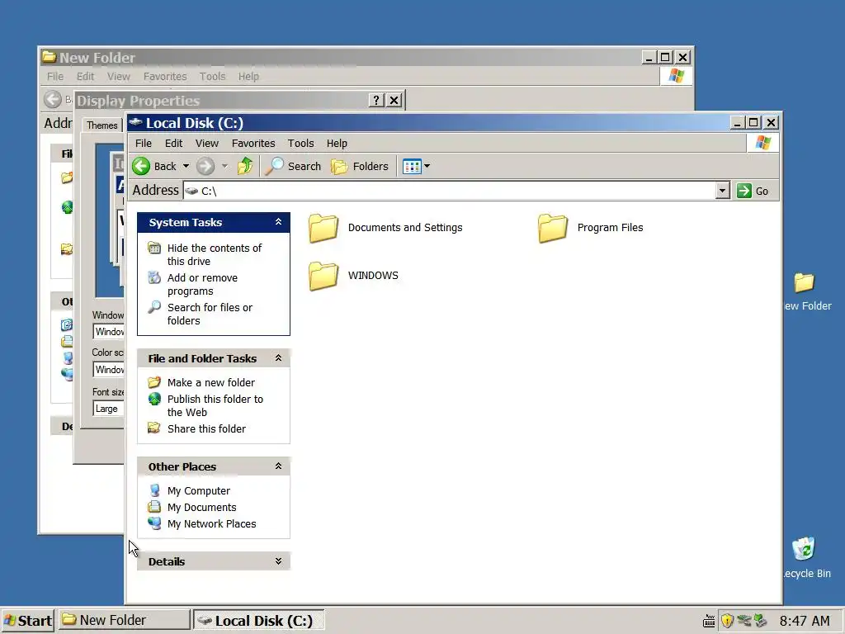The height and width of the screenshot is (634, 845).
Task: Collapse the Other Places panel
Action: pos(279,466)
